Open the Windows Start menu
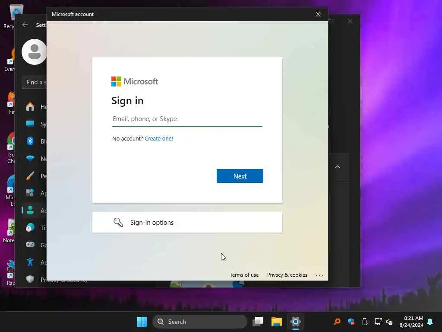This screenshot has width=442, height=332. coord(142,322)
